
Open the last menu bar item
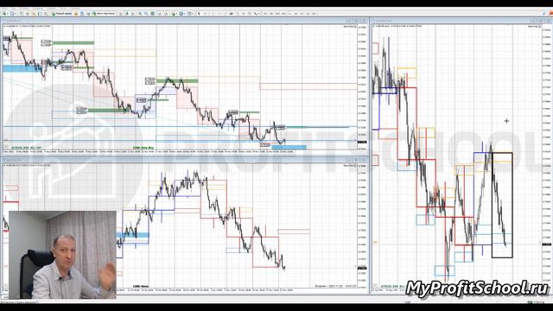point(74,8)
